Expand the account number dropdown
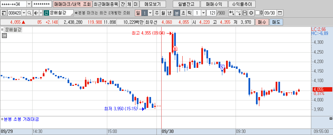This screenshot has width=333, height=135. click(29, 4)
